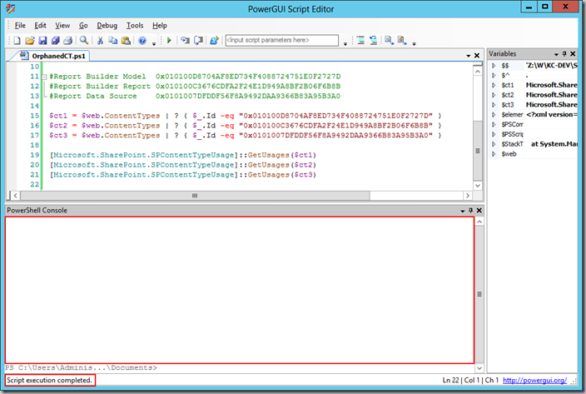Select the OrphanedCT.ps1 tab
This screenshot has height=394, width=586.
pyautogui.click(x=53, y=56)
